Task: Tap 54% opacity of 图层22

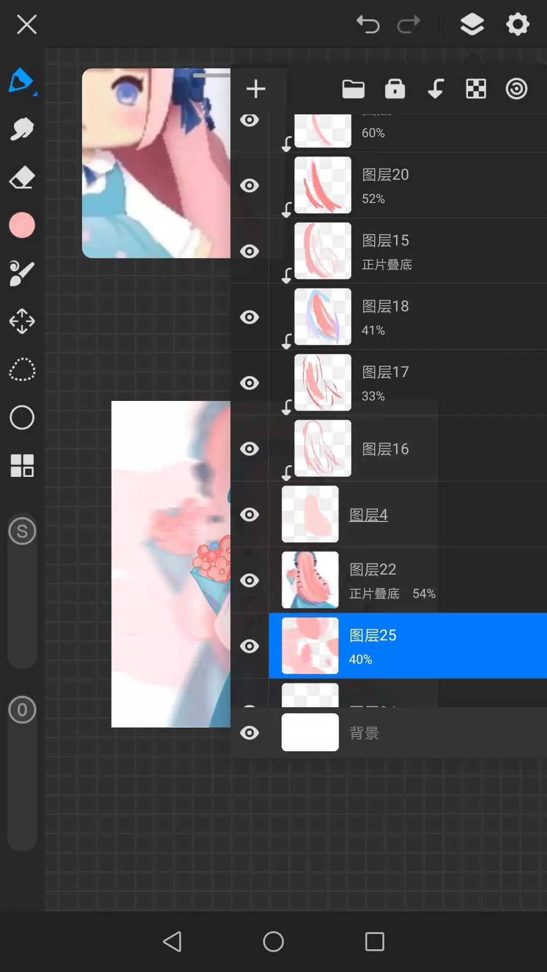Action: [424, 594]
